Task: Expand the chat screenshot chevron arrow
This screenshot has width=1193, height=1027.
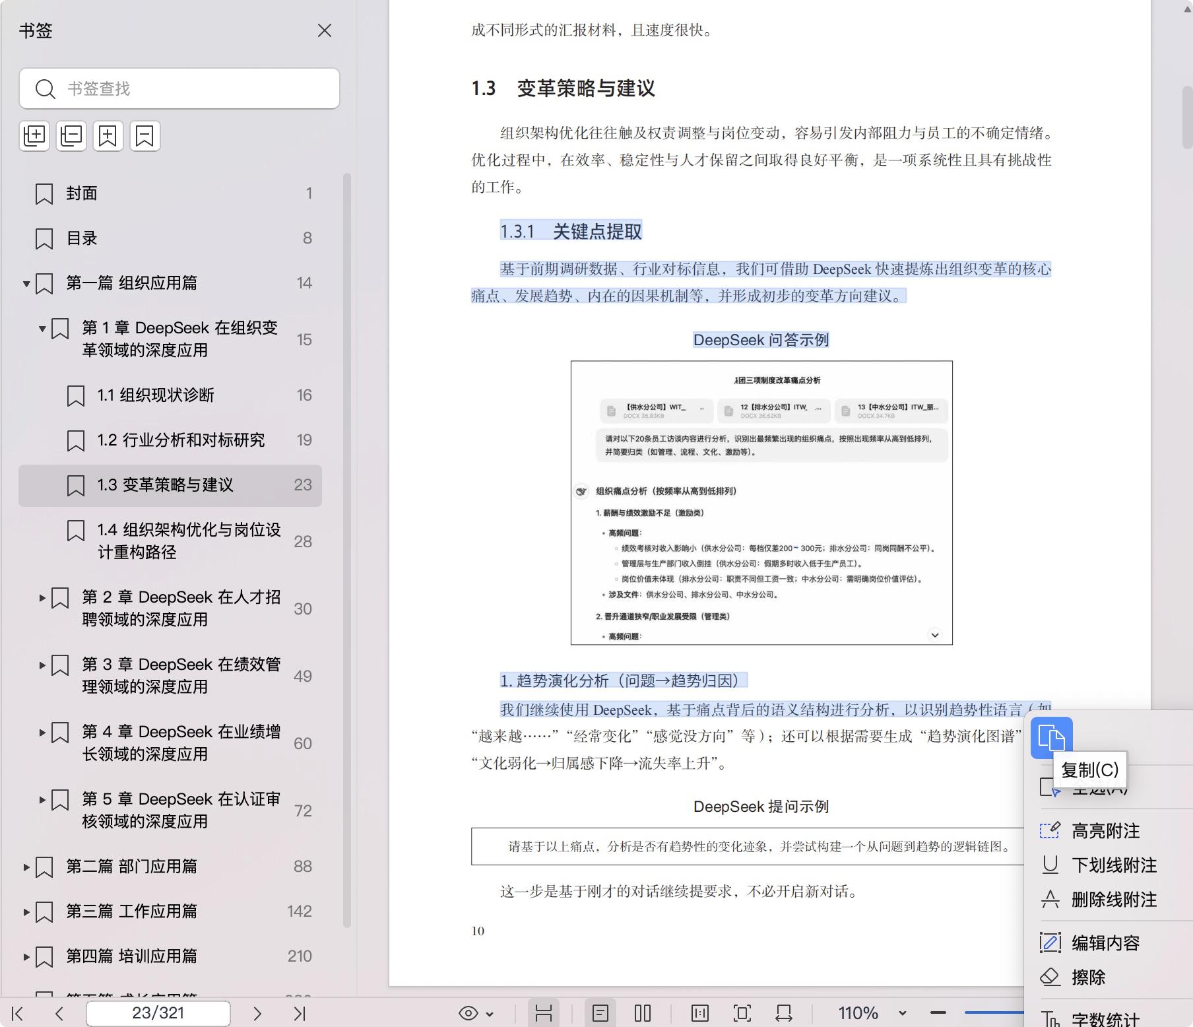Action: point(935,635)
